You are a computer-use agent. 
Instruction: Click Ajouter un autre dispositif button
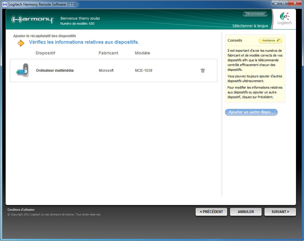point(251,112)
